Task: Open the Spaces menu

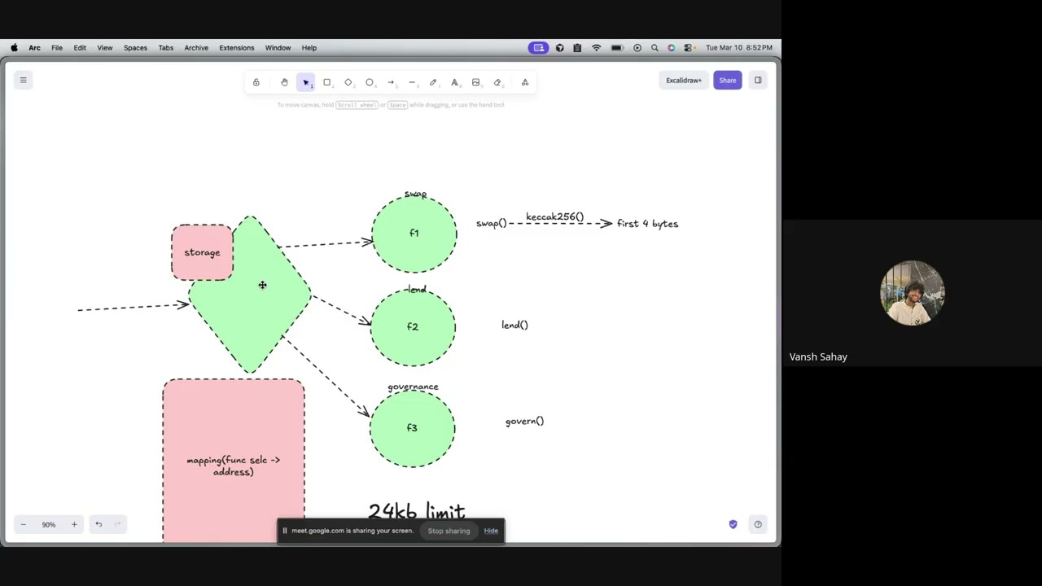Action: (135, 48)
